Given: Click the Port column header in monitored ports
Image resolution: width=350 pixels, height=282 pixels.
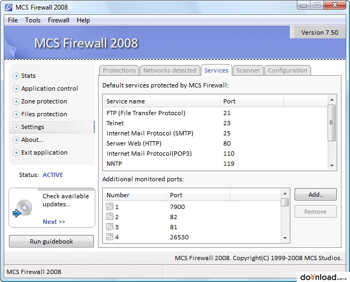Looking at the screenshot, I should (198, 195).
